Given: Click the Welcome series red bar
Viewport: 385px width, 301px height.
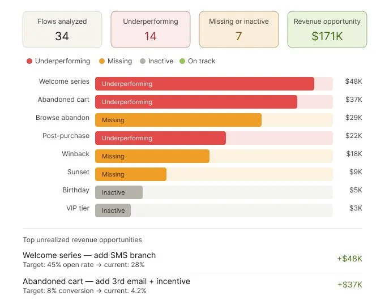Looking at the screenshot, I should (x=204, y=84).
